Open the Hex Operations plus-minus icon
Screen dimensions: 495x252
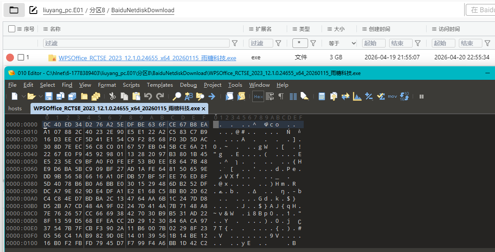coord(369,96)
